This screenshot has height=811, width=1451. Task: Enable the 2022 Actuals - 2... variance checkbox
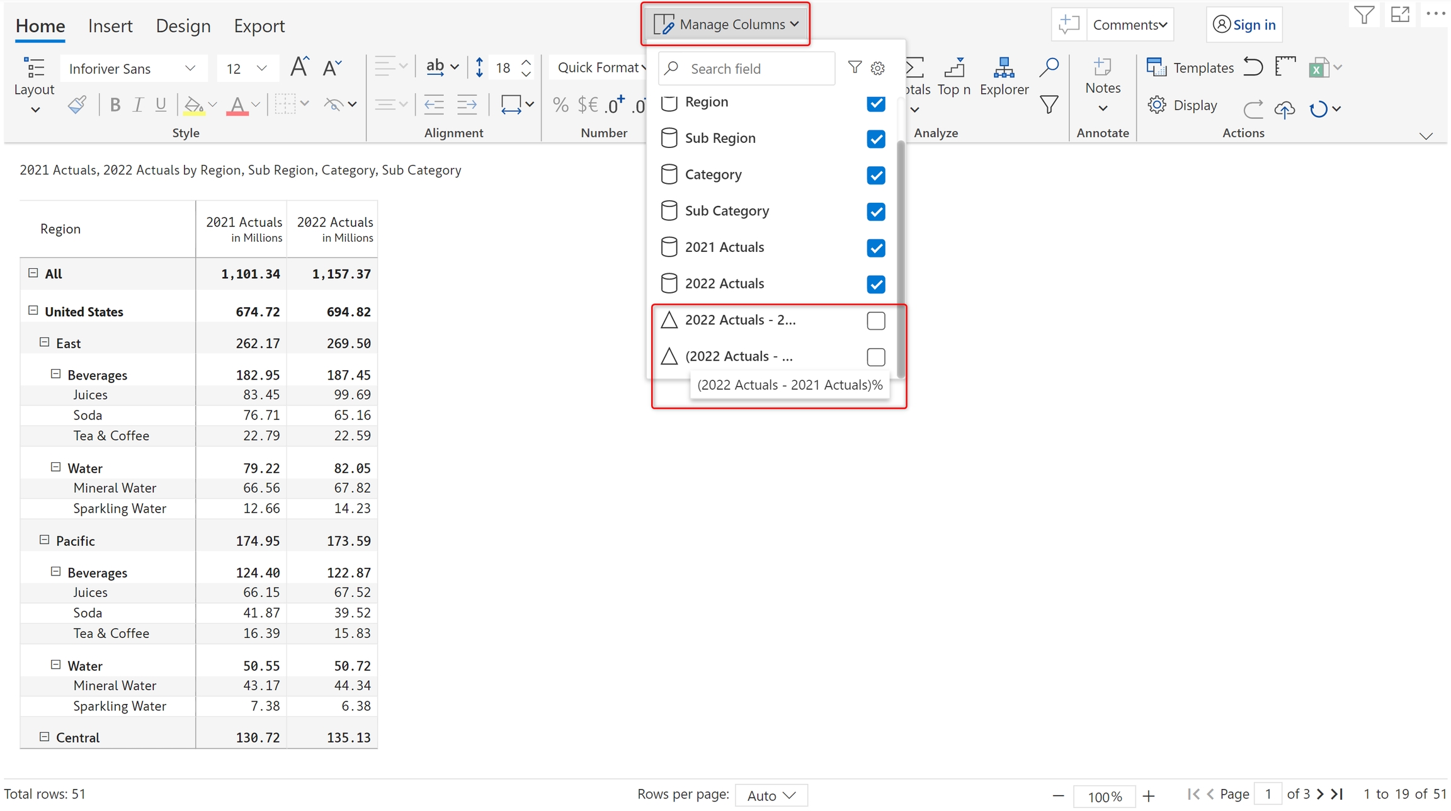click(875, 320)
